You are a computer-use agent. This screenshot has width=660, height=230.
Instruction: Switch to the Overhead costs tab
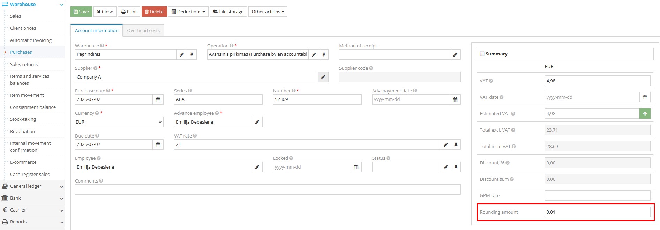[x=143, y=31]
